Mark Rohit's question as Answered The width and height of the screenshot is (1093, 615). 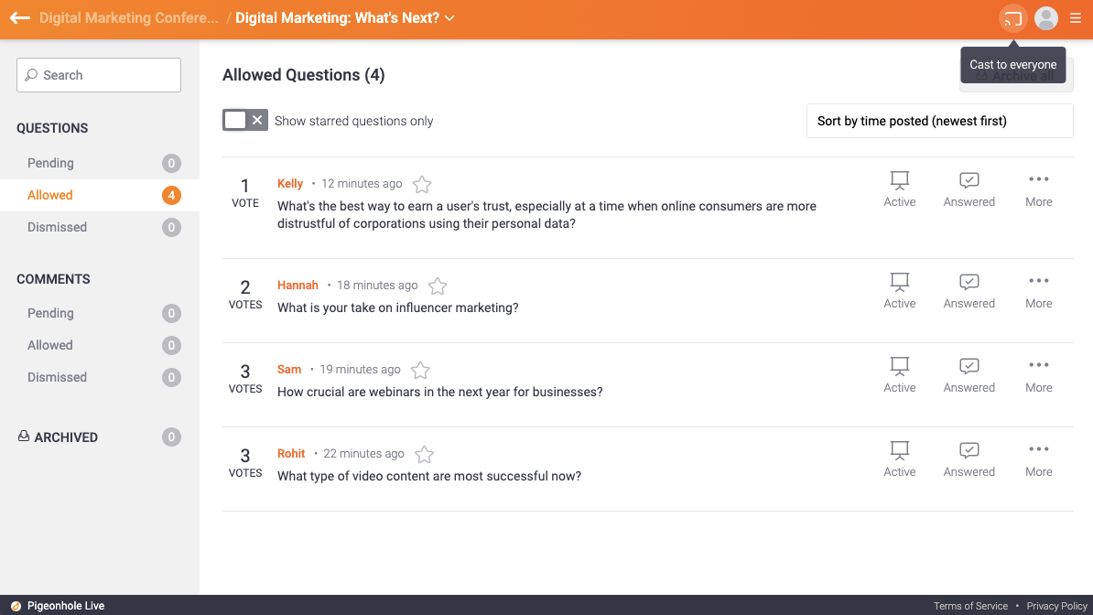(x=969, y=459)
